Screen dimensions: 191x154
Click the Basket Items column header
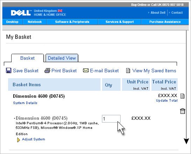(x=54, y=85)
